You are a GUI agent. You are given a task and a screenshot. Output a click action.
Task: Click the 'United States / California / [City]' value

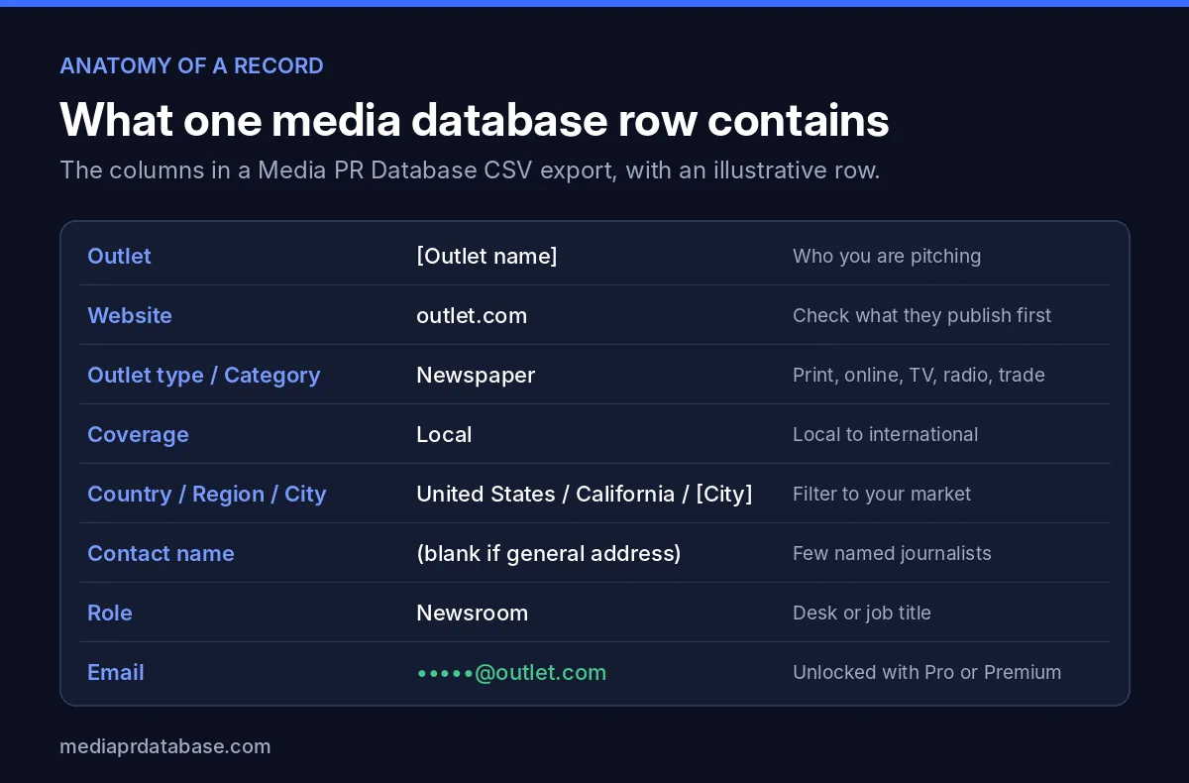[585, 494]
